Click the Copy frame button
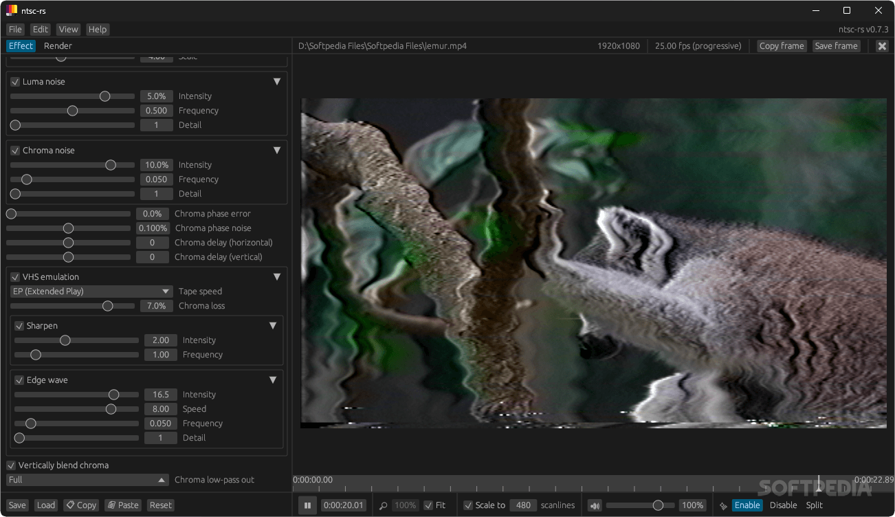This screenshot has height=517, width=895. pos(781,45)
